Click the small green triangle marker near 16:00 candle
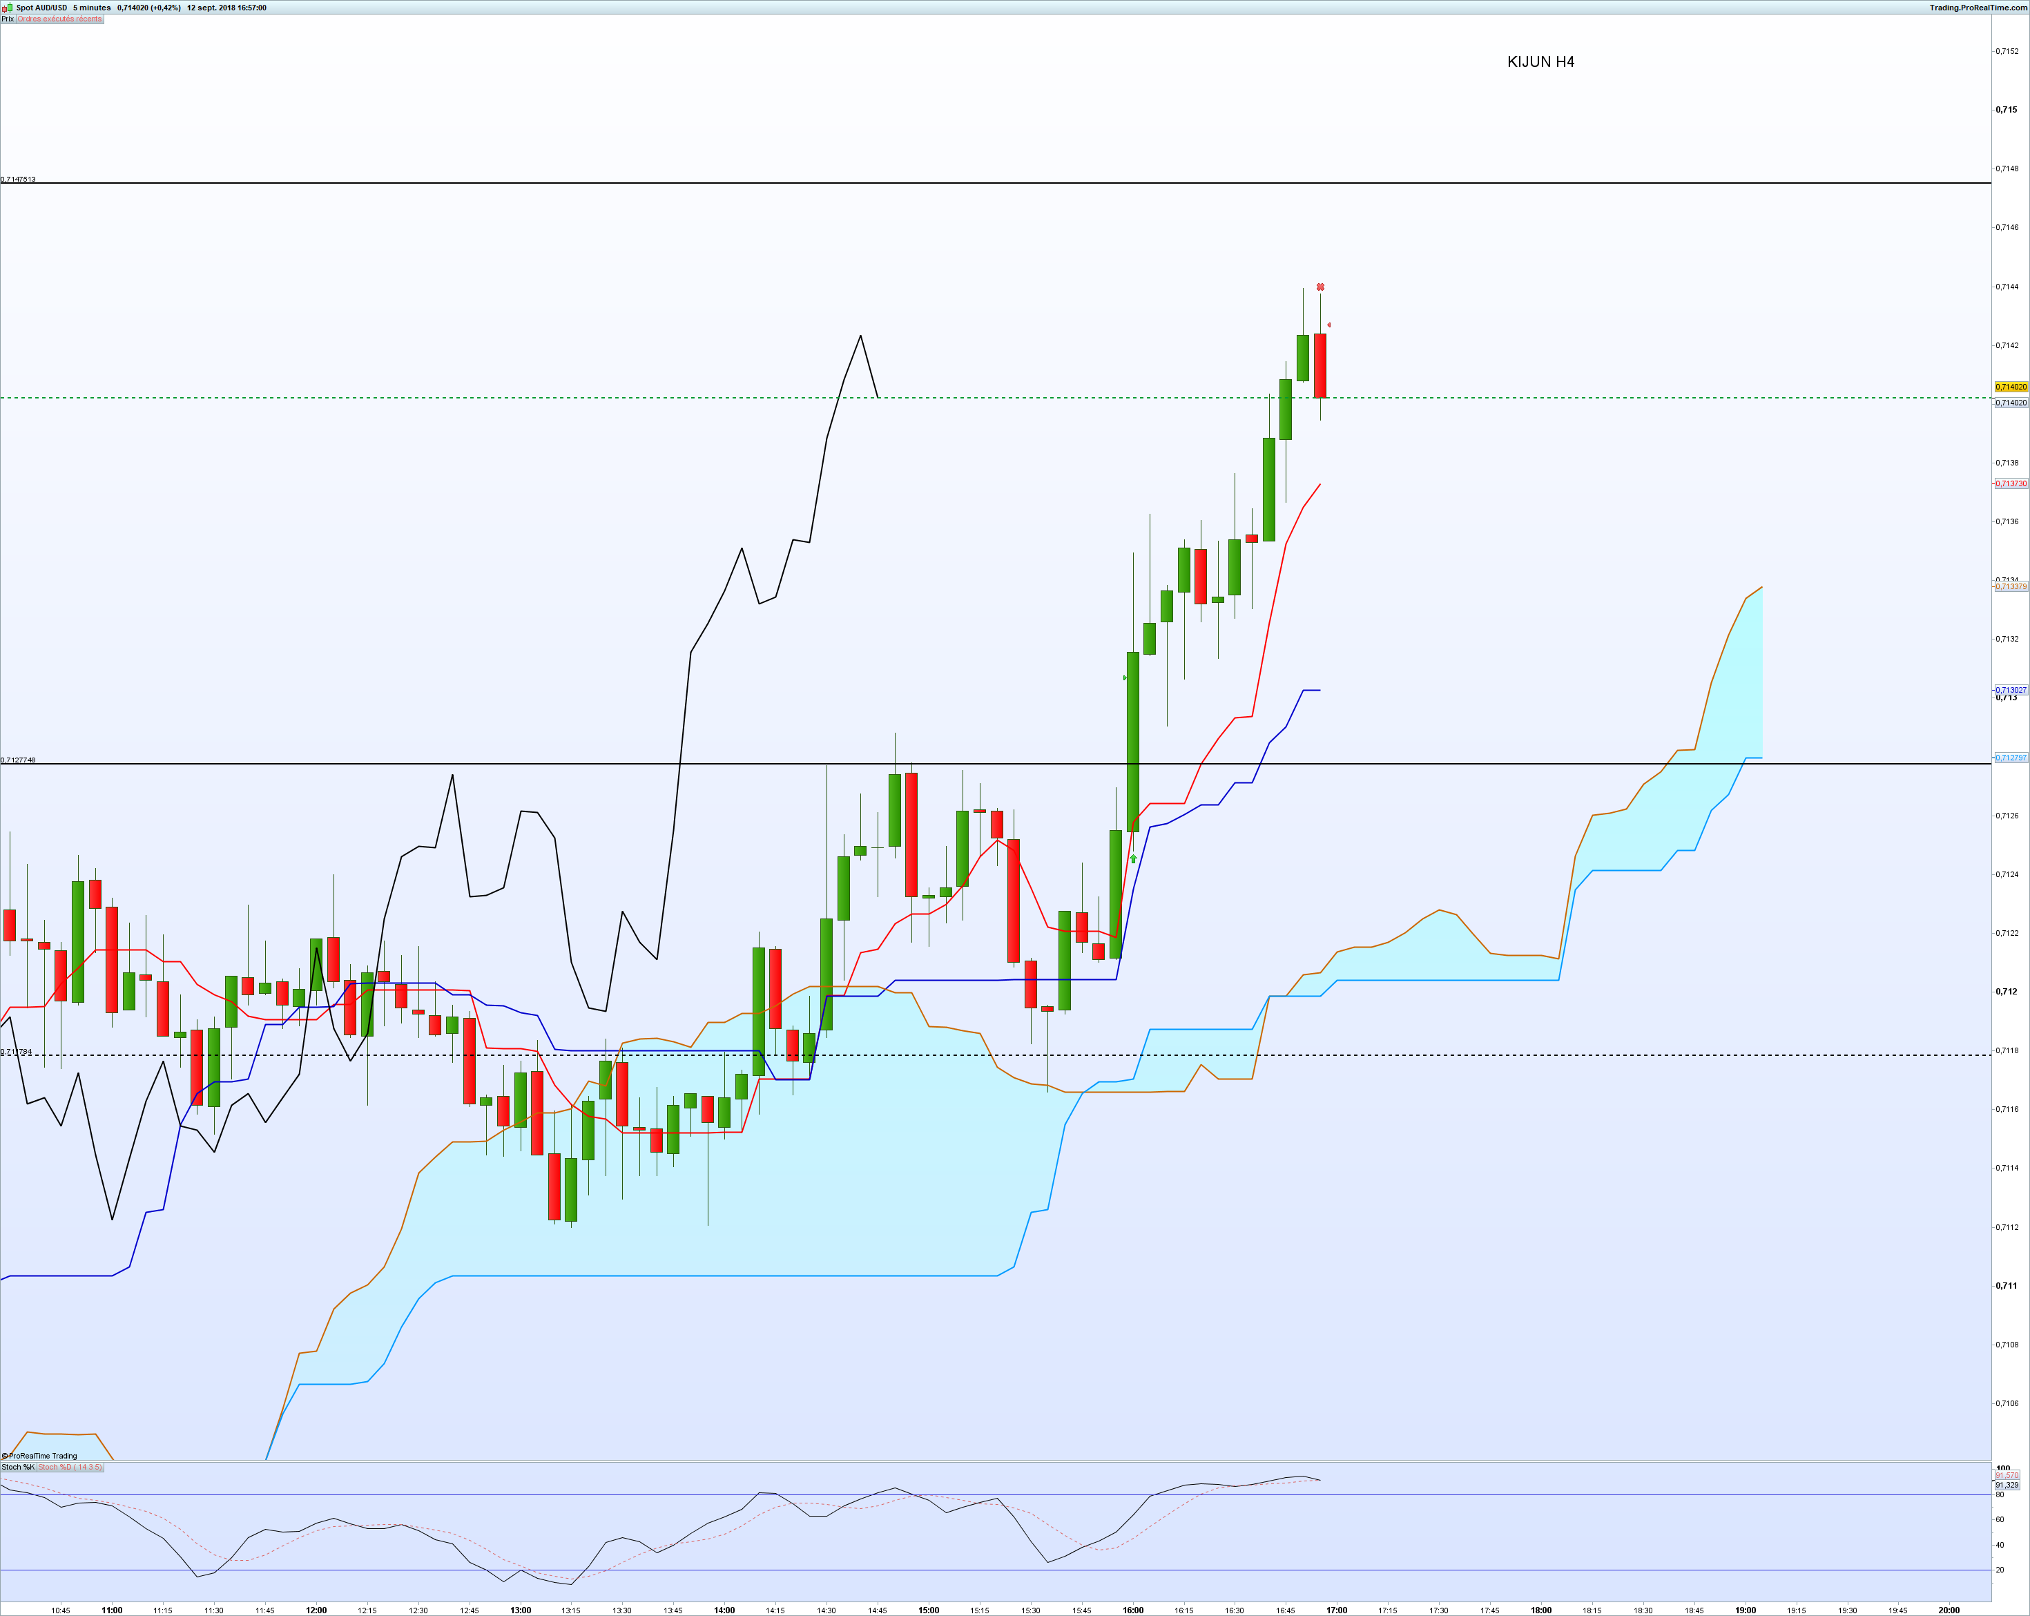The height and width of the screenshot is (1616, 2030). pos(1125,678)
